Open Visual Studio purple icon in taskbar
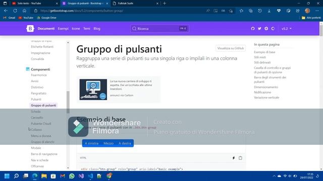The image size is (323, 181). [81, 176]
